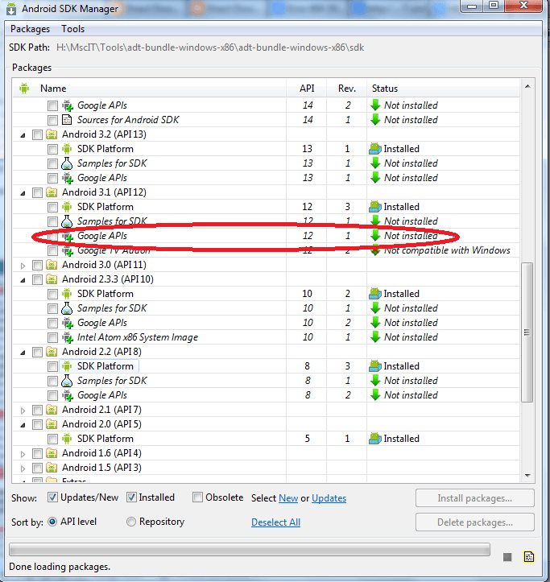This screenshot has height=582, width=550.
Task: Click the Samples for SDK flask icon, API 13
Action: (x=68, y=163)
